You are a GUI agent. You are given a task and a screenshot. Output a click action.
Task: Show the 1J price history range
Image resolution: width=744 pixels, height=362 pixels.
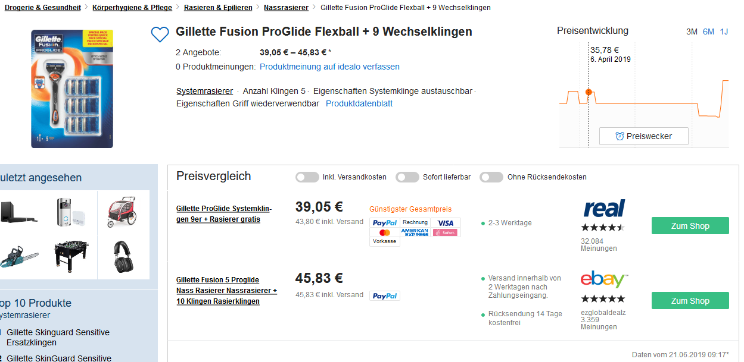click(724, 32)
